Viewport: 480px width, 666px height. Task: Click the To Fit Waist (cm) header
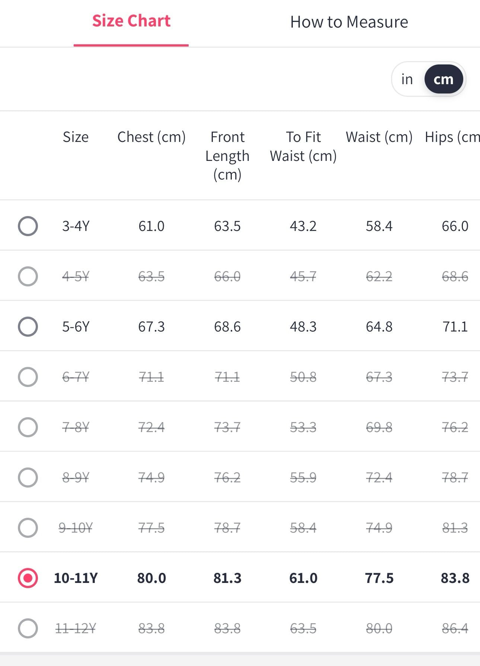tap(303, 146)
